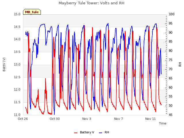
Task: Click the 90 right axis value
Action: pyautogui.click(x=170, y=32)
